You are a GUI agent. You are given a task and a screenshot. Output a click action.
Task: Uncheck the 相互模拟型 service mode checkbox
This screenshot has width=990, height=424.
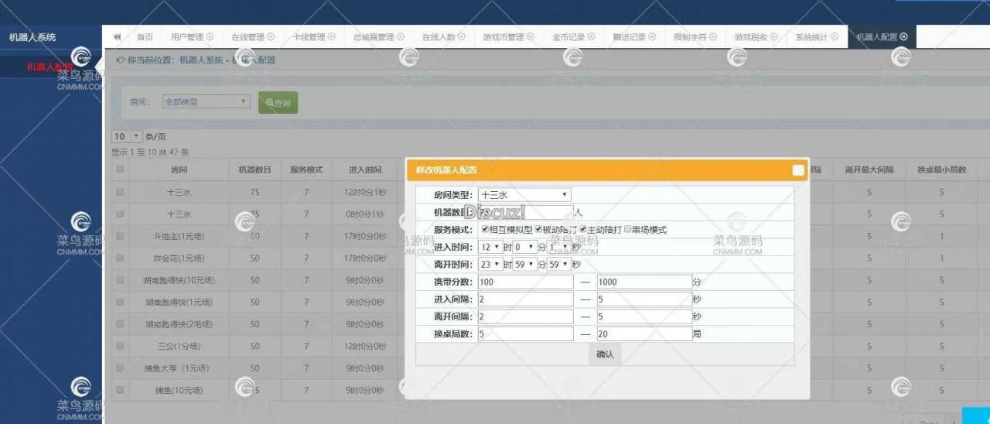pyautogui.click(x=485, y=230)
